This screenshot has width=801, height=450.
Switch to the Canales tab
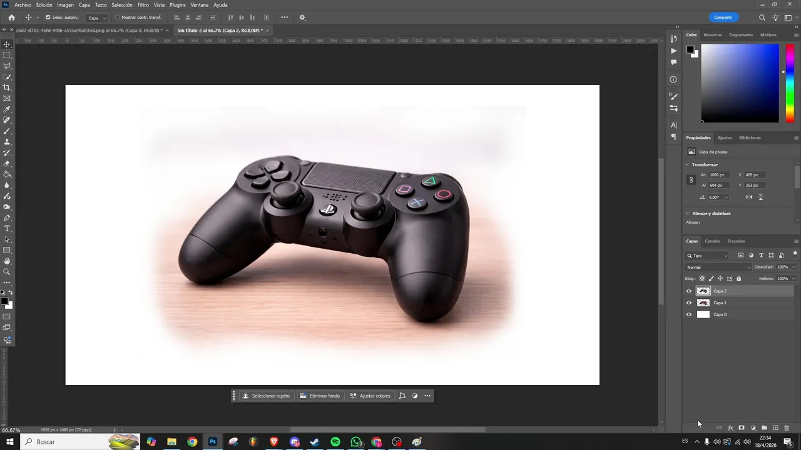coord(712,241)
